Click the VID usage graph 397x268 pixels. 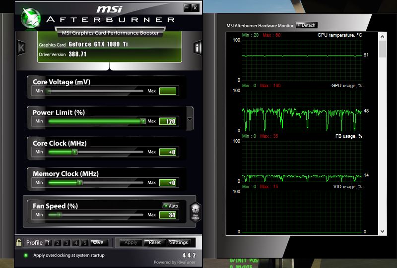302,212
